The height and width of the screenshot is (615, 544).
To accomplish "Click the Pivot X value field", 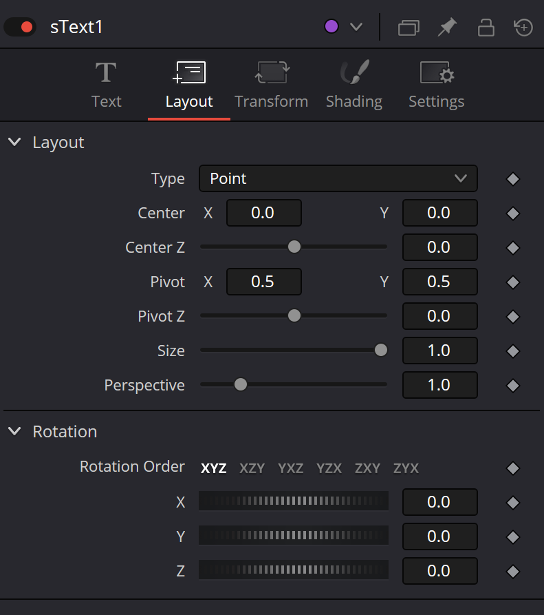I will 264,282.
